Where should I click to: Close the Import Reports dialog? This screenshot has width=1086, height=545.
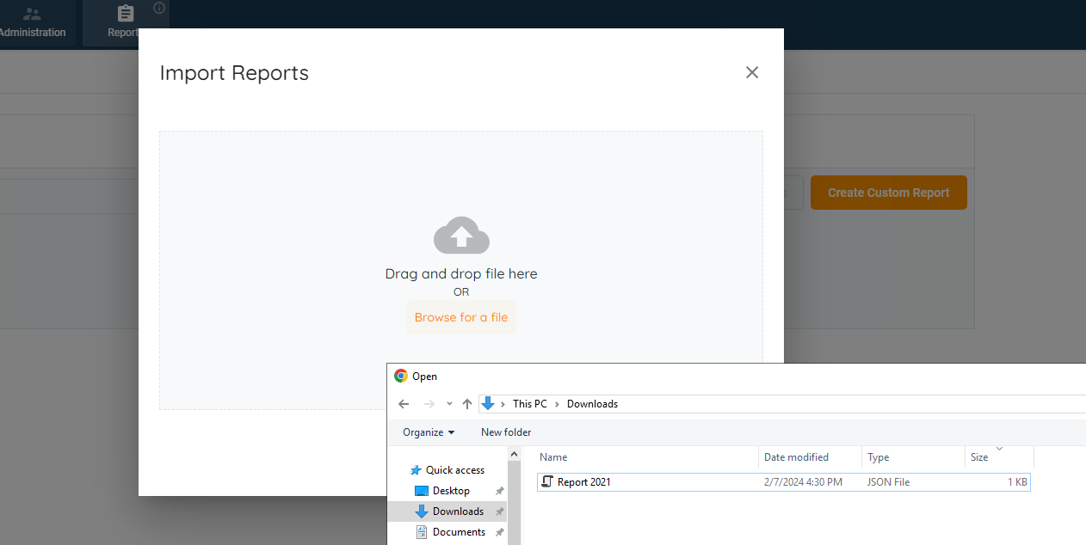click(x=751, y=73)
